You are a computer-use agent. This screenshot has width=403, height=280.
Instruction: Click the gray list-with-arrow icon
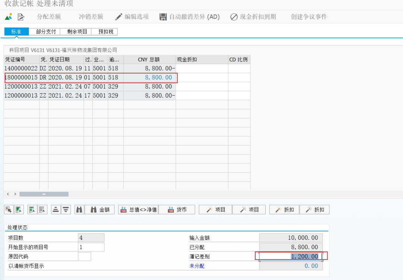click(43, 210)
